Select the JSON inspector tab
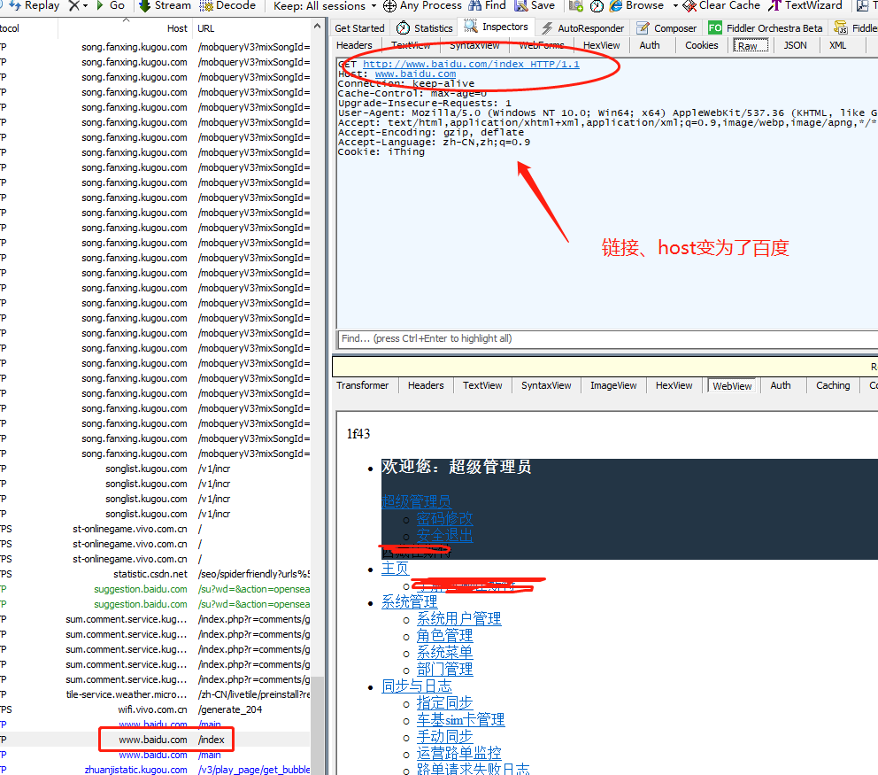Viewport: 878px width, 775px height. click(x=795, y=45)
